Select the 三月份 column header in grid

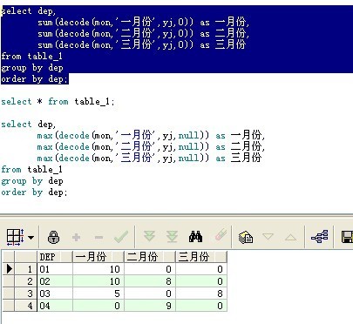pos(201,257)
